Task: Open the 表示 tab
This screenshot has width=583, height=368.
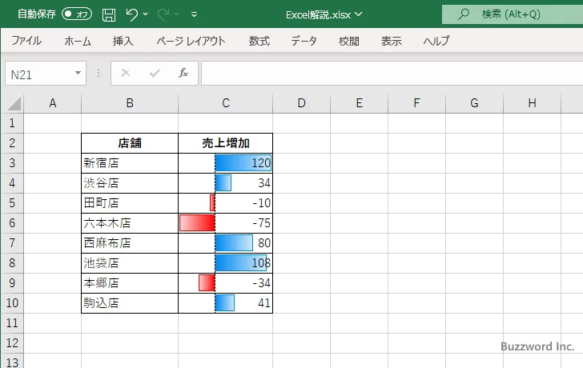Action: coord(391,41)
